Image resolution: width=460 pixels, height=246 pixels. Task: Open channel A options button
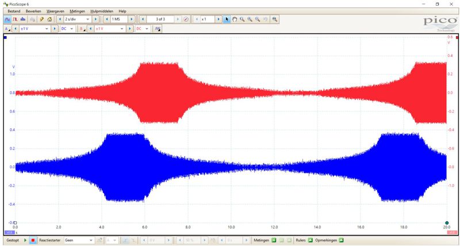[7, 29]
